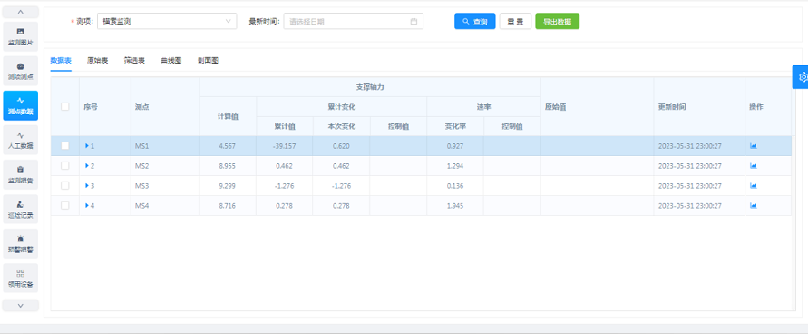Tick the select-all header checkbox
The height and width of the screenshot is (334, 808).
point(65,107)
